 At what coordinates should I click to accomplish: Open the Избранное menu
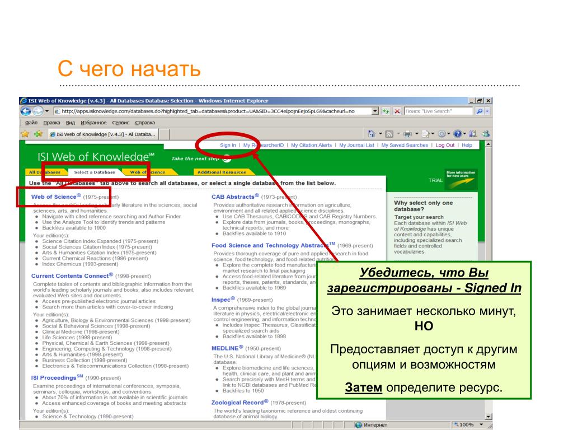click(93, 123)
